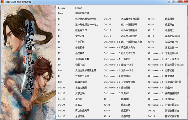The image size is (188, 120).
Task: Click the "防御力无限" entry
Action: (81, 82)
